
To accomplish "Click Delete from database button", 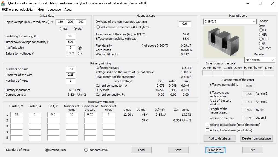I will pos(256,138).
